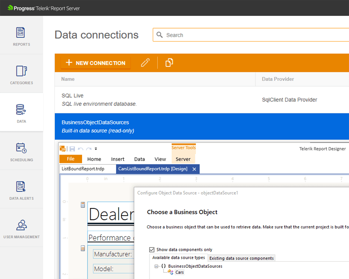This screenshot has width=349, height=279.
Task: Select the BusinessObjectDataSources connection row
Action: coord(202,127)
